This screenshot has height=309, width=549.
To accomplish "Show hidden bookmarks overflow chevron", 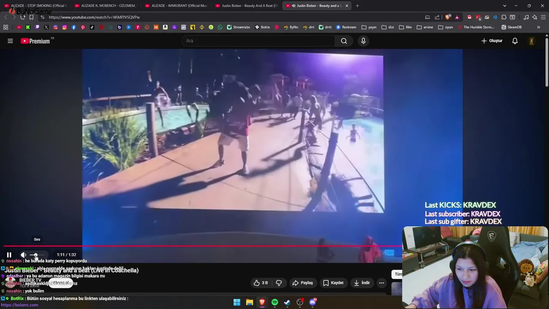I will [539, 27].
